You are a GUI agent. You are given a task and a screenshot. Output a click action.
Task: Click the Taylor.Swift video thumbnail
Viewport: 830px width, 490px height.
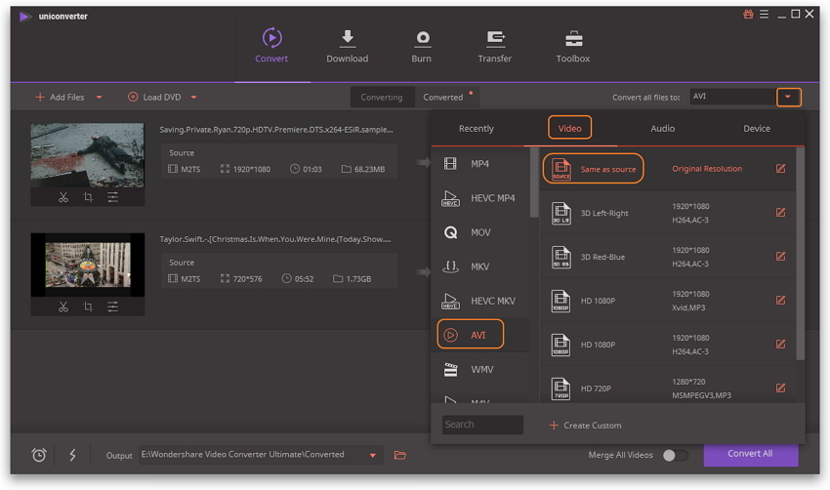click(87, 265)
